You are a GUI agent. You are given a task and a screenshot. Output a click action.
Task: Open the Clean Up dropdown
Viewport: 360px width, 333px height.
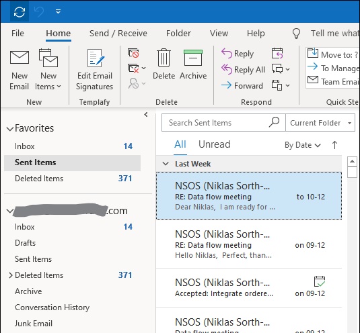(x=137, y=68)
